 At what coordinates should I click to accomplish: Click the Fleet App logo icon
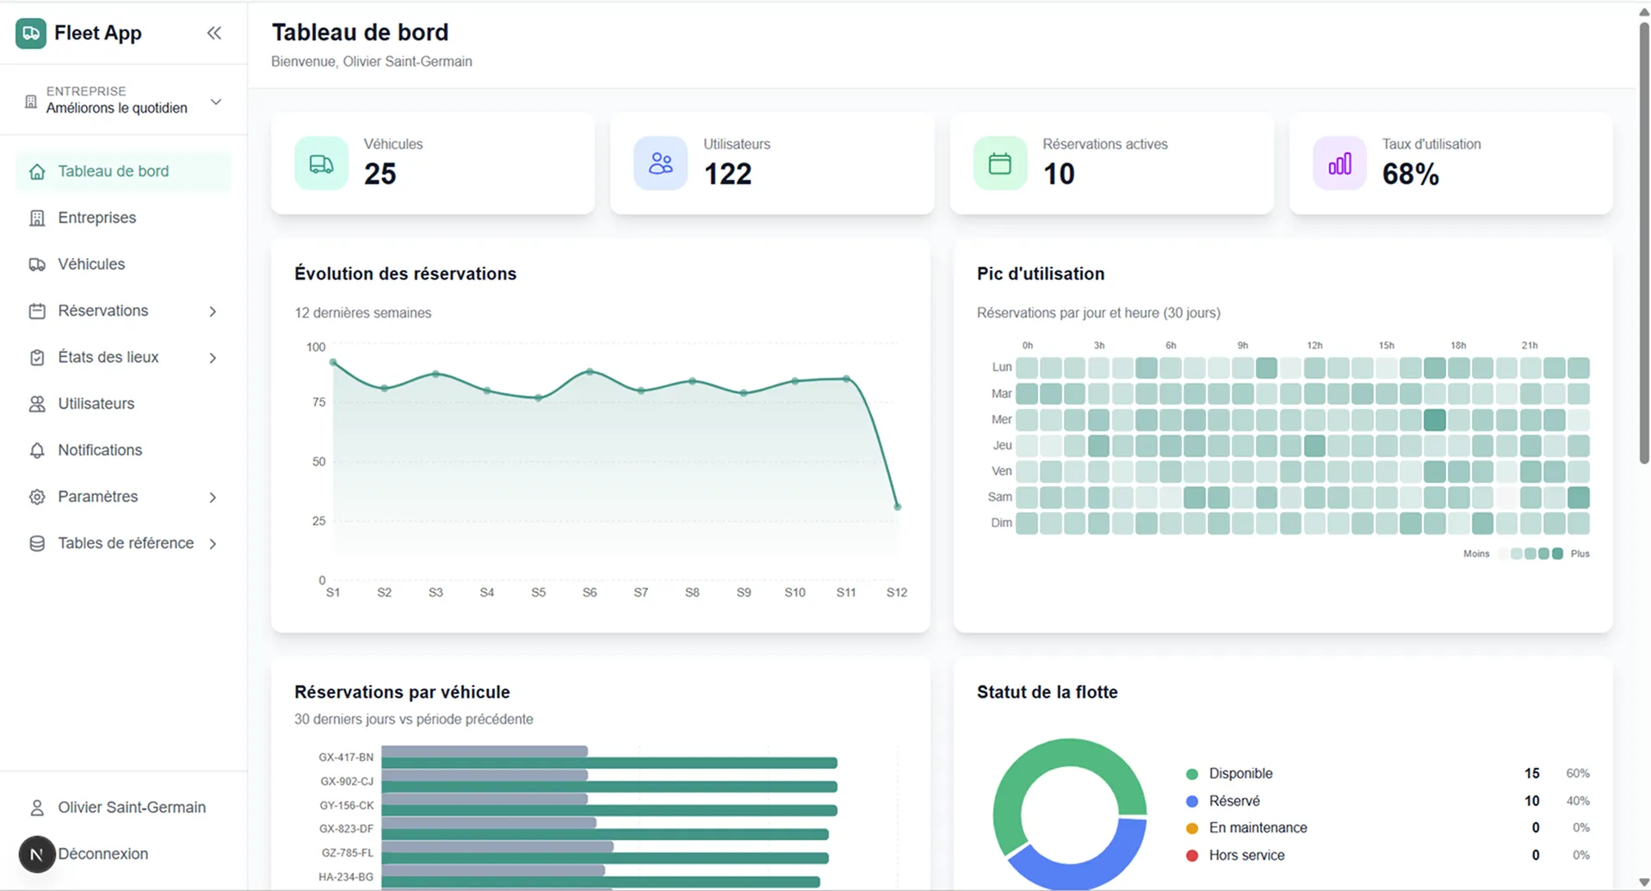click(29, 33)
